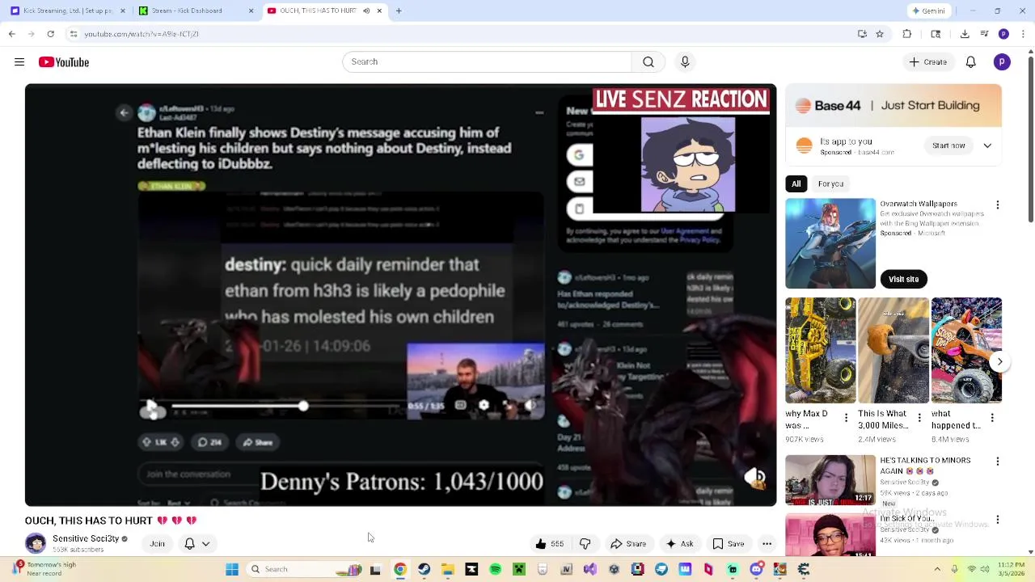Open Discord from the taskbar
Screen dimensions: 1035x582
[x=756, y=569]
